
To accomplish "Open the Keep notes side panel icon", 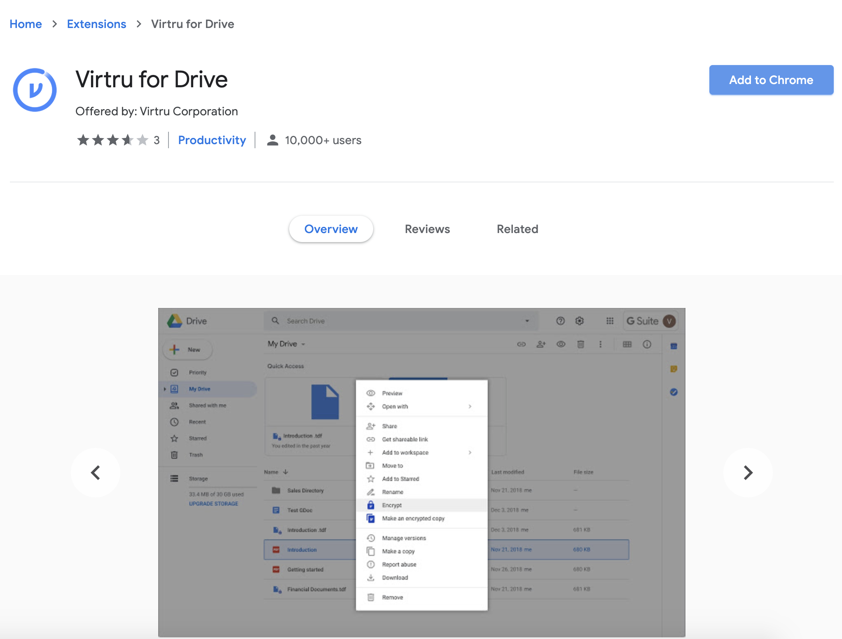I will [x=674, y=369].
